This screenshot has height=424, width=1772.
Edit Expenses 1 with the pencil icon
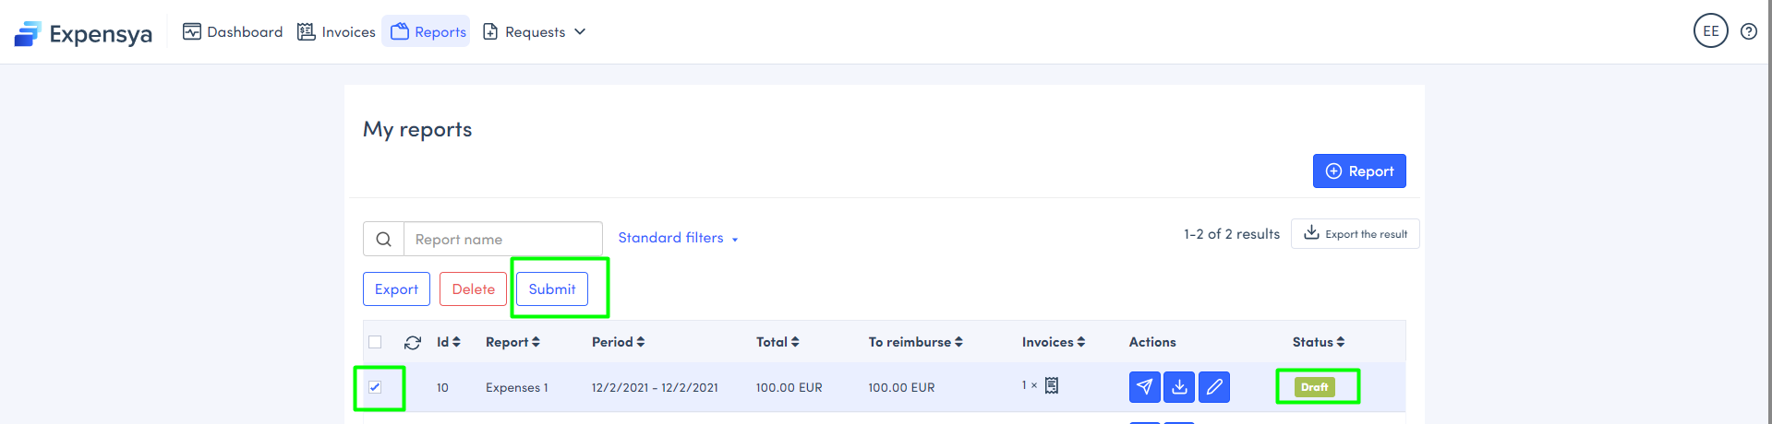tap(1214, 387)
